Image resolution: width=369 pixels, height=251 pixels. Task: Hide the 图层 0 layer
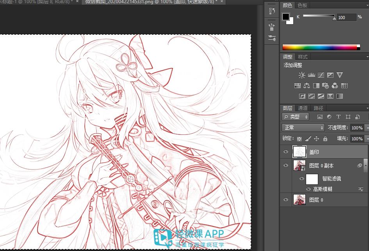(286, 200)
